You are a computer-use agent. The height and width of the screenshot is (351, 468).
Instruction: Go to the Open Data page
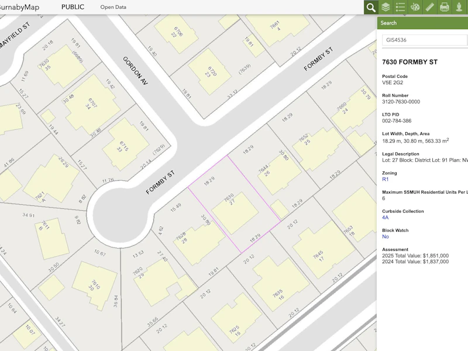tap(113, 7)
